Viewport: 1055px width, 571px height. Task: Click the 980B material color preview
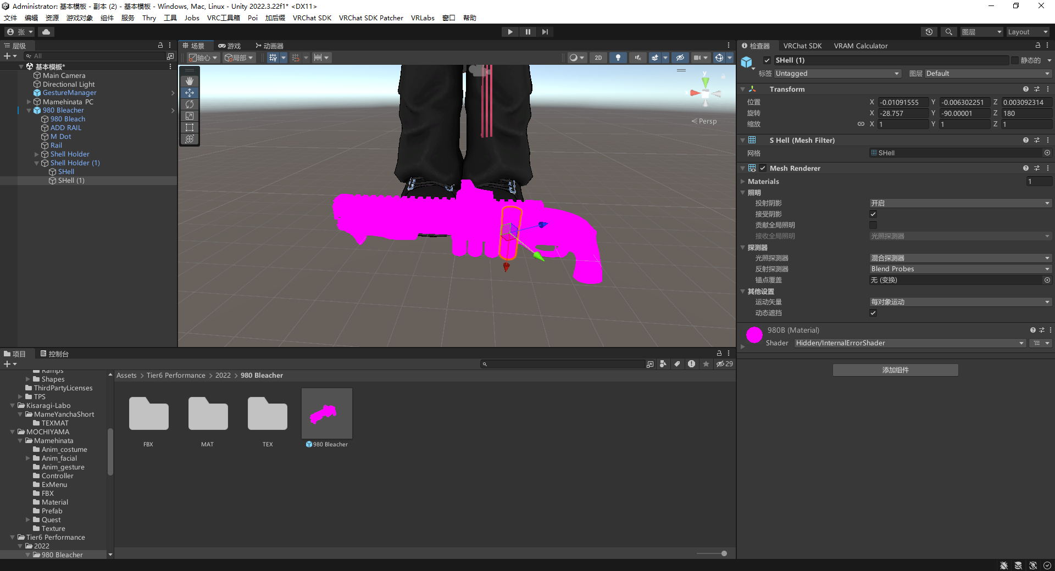tap(754, 334)
